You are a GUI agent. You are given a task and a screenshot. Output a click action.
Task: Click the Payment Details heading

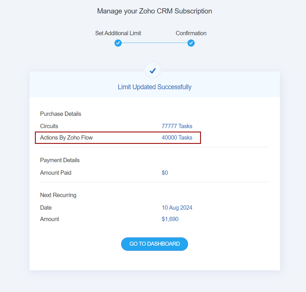click(x=60, y=160)
